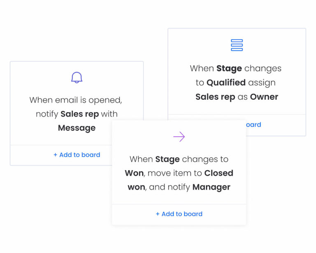The height and width of the screenshot is (253, 316).
Task: Select the bold Manager field
Action: tap(211, 187)
